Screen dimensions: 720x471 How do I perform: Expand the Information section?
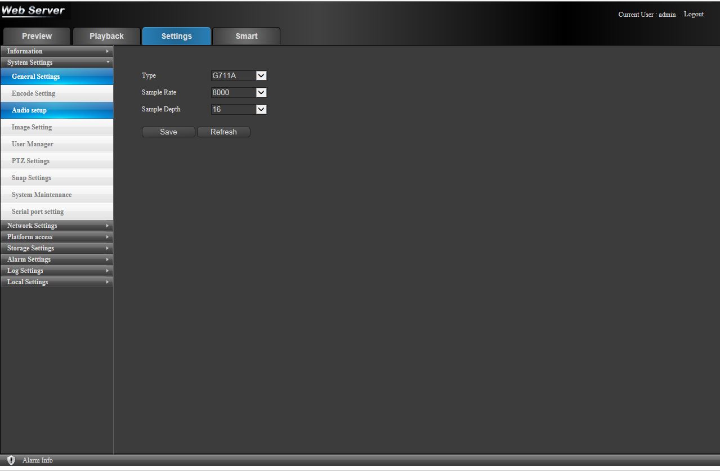56,51
